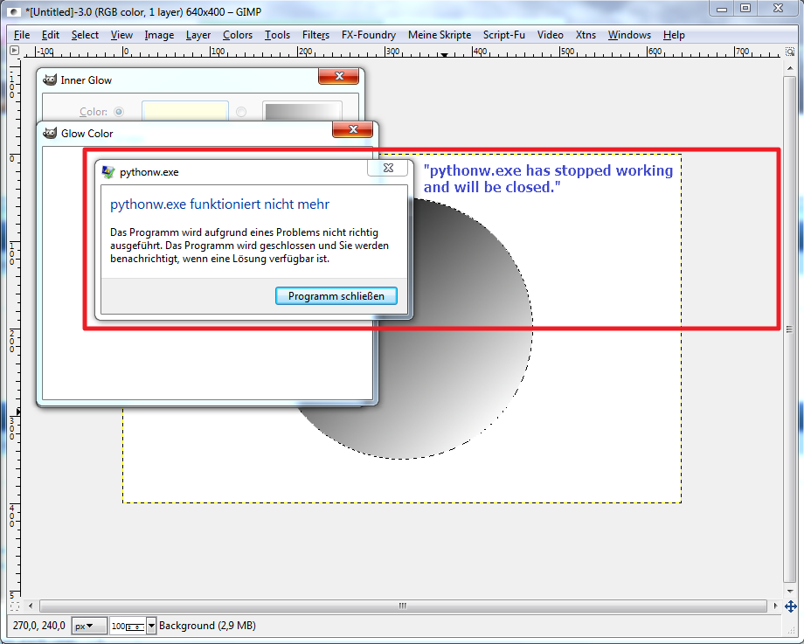Screen dimensions: 804x644
Task: Open the Video menu
Action: (x=551, y=35)
